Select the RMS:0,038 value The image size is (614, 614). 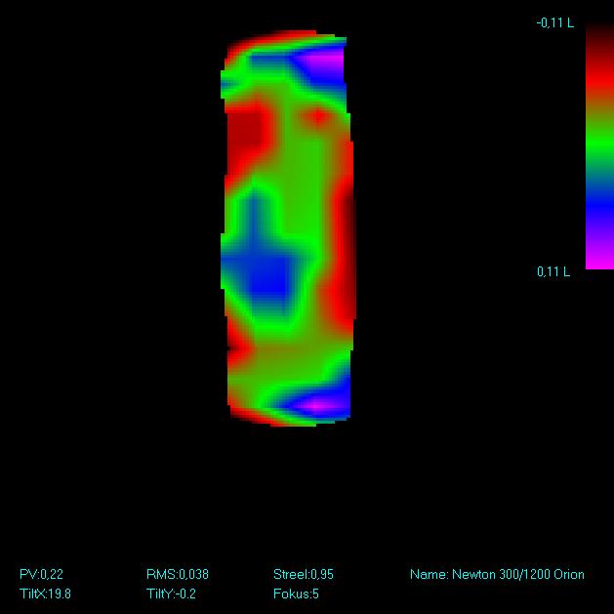coord(177,575)
